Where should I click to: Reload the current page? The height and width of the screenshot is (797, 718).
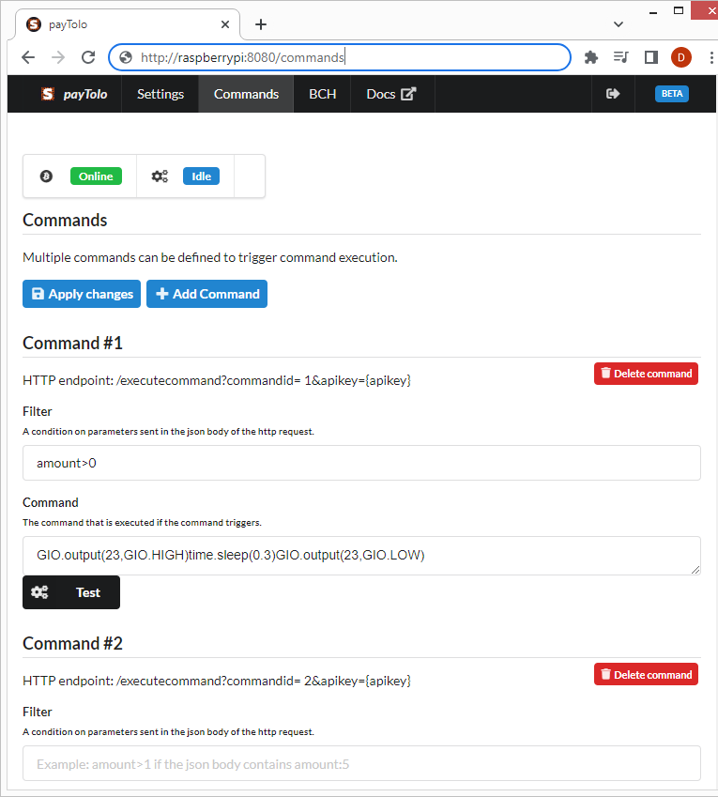pyautogui.click(x=88, y=57)
